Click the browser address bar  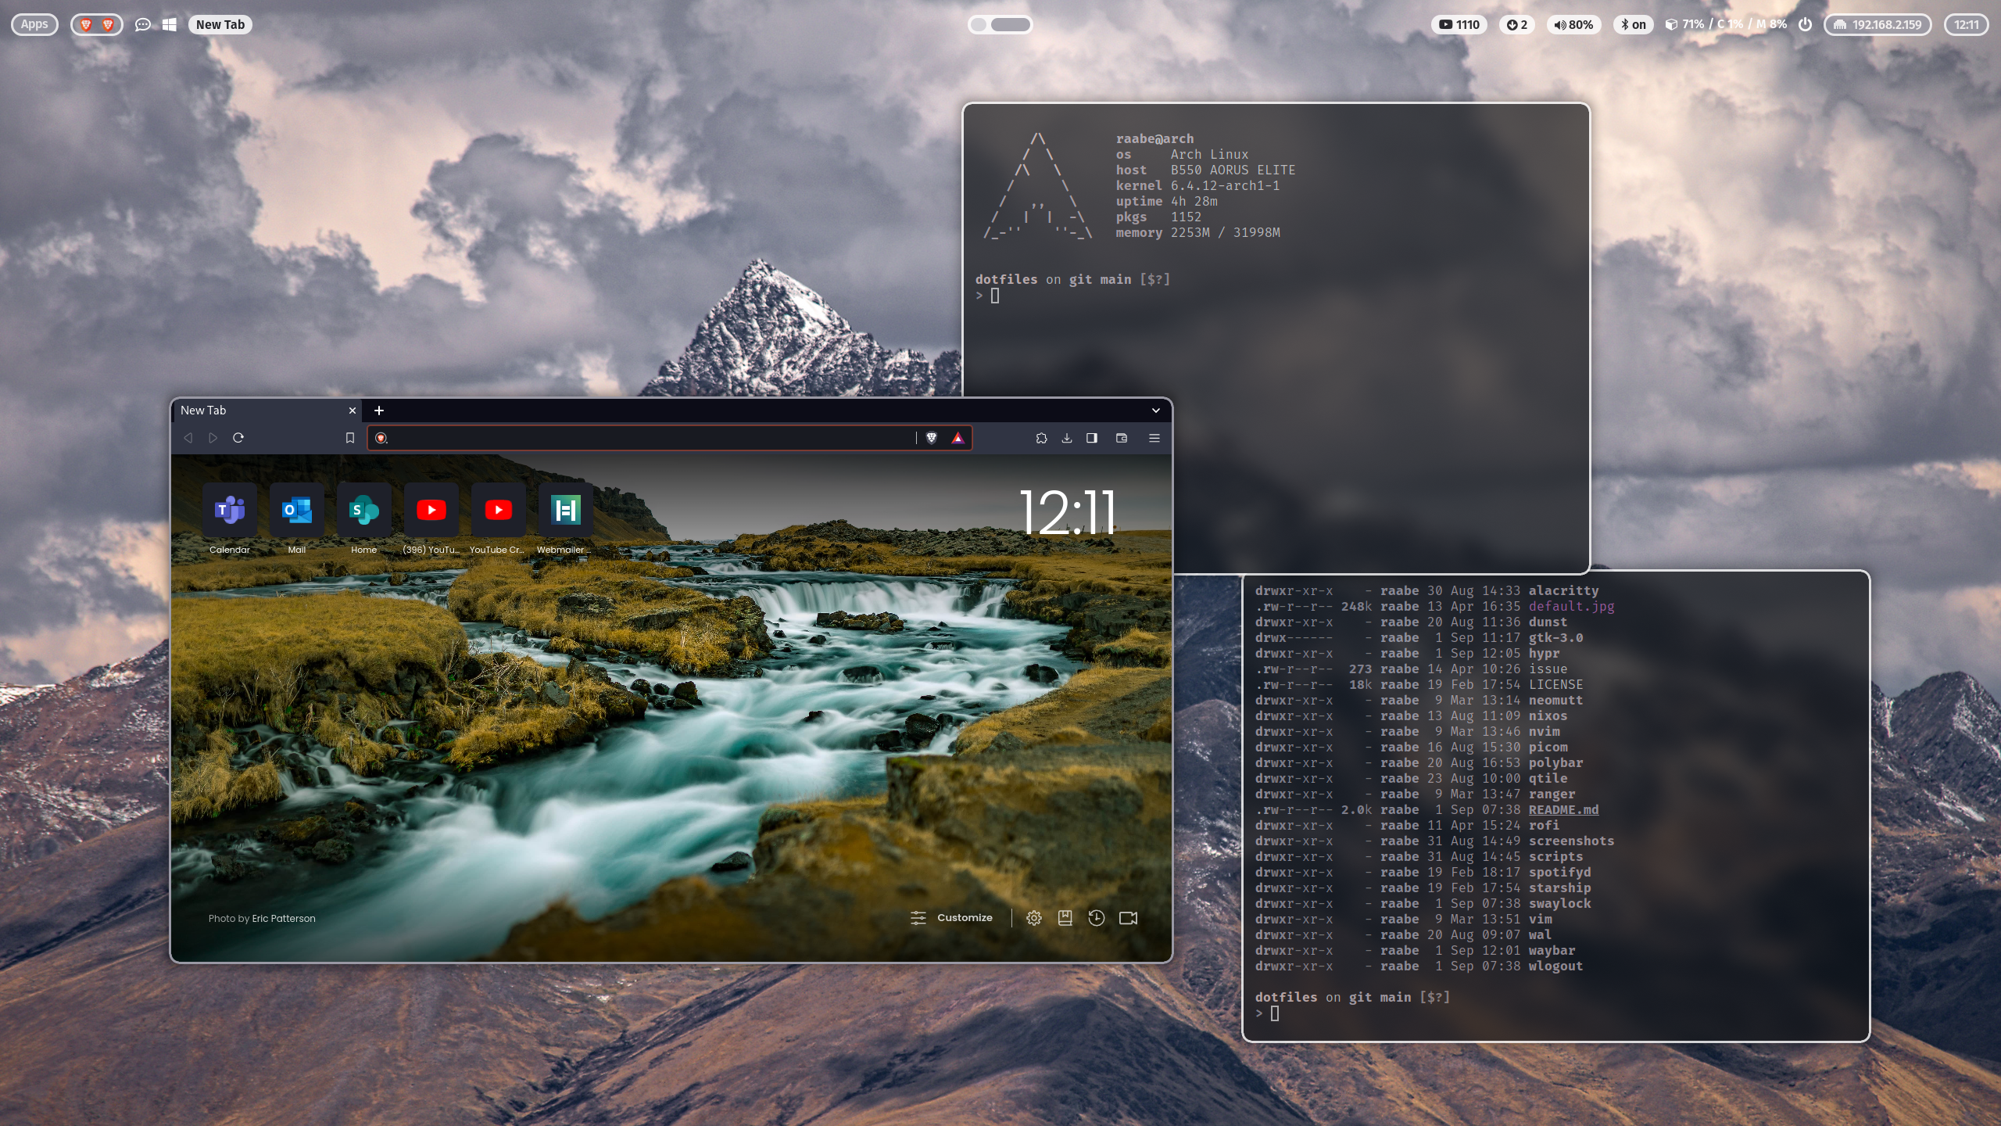coord(649,438)
